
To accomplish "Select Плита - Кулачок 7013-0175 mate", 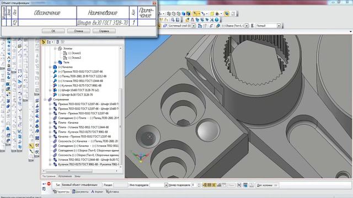I will click(83, 132).
